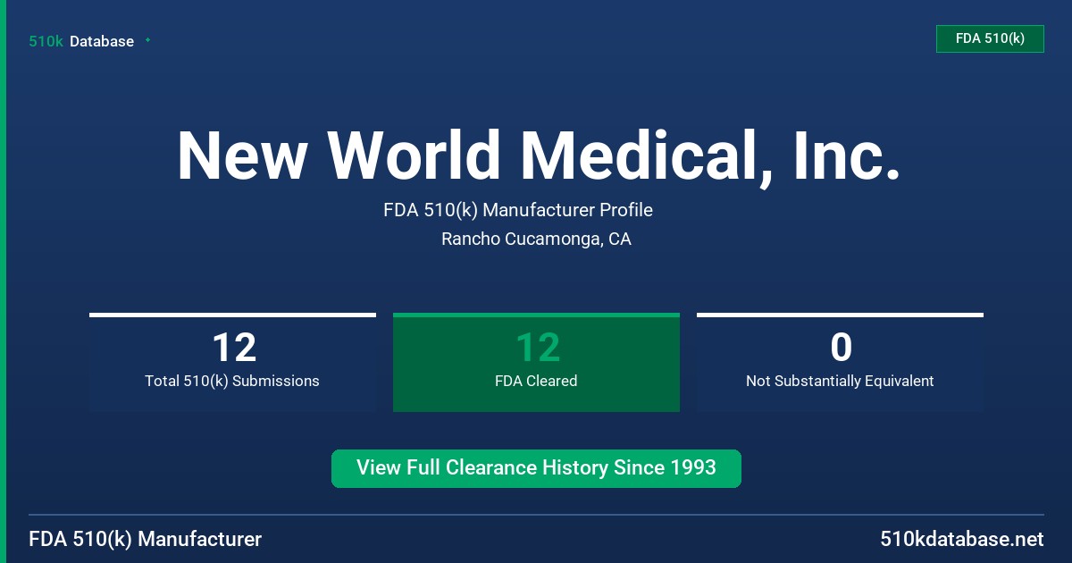Visit 510kdatabase.net in the footer

(x=961, y=539)
